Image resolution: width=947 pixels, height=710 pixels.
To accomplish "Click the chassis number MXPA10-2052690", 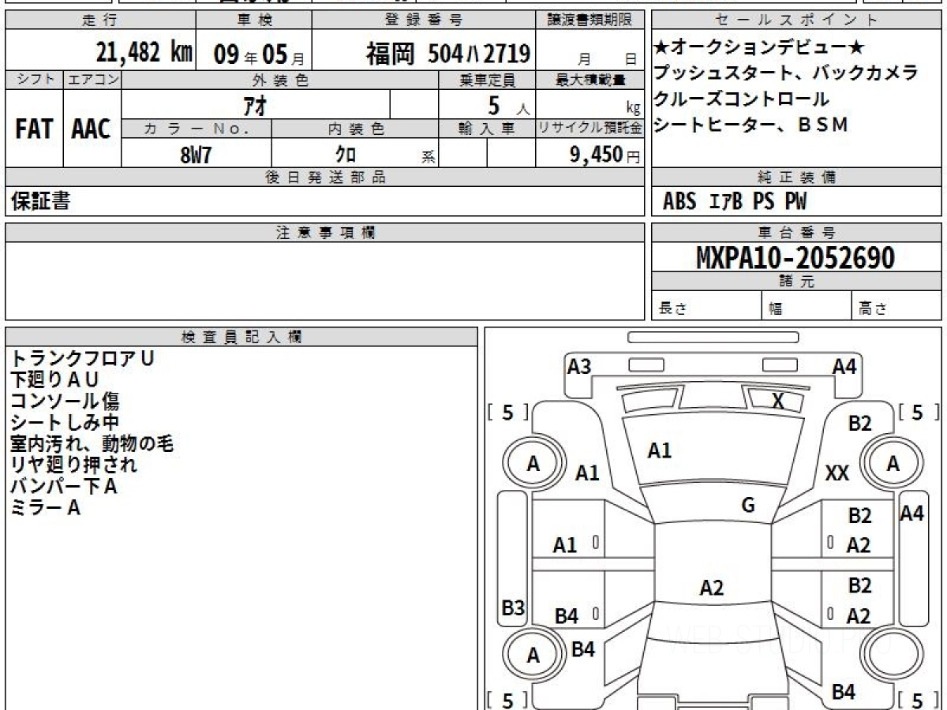I will [795, 258].
